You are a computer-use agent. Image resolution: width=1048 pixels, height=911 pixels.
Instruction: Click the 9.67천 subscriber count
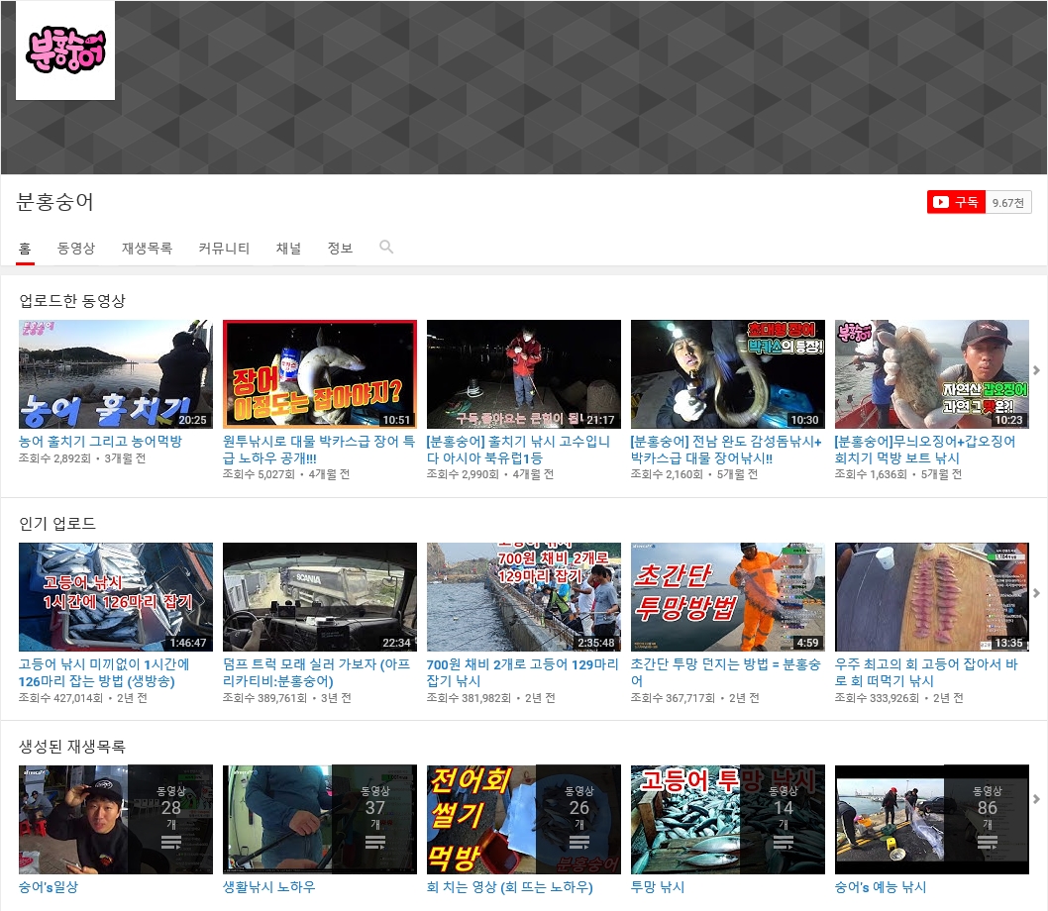pos(1009,203)
